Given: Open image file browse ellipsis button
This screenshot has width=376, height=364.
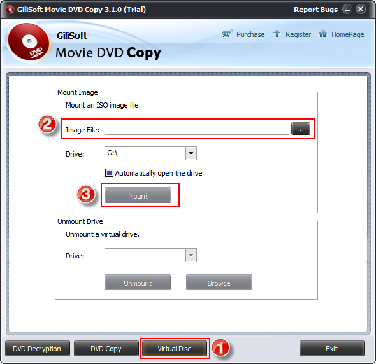Looking at the screenshot, I should click(x=300, y=129).
